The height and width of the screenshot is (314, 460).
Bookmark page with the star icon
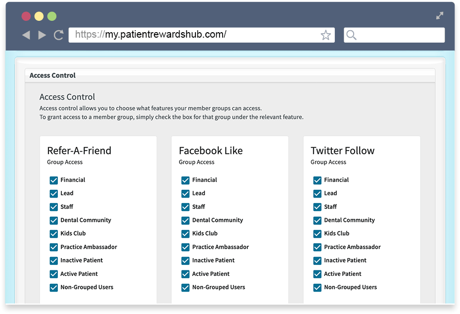[x=325, y=35]
